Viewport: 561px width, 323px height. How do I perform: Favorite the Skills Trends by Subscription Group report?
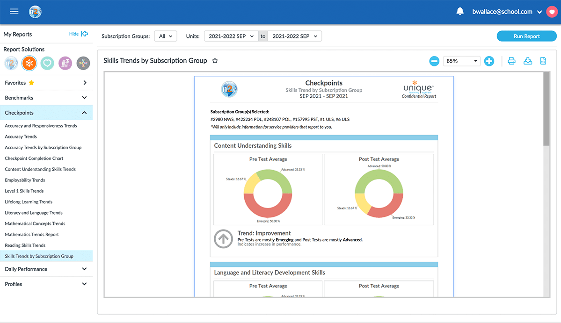tap(215, 61)
